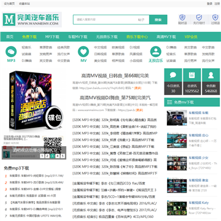The image size is (221, 221).
Task: Switch the slideshow to slide 2
Action: coord(47,156)
